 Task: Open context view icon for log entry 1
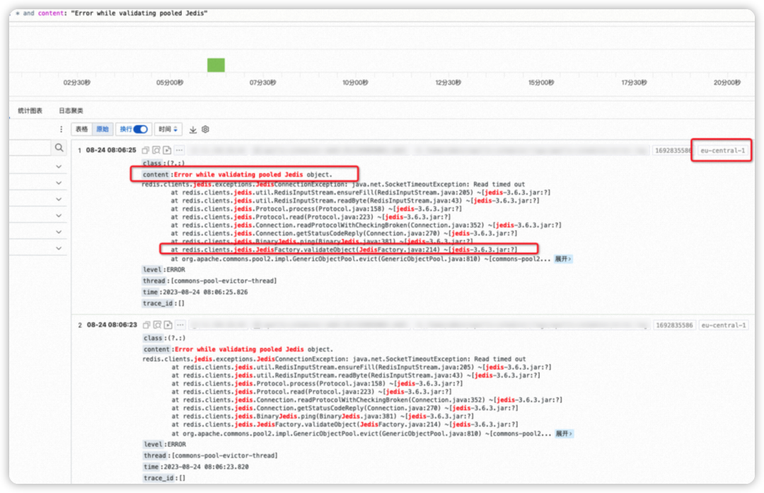pyautogui.click(x=156, y=150)
